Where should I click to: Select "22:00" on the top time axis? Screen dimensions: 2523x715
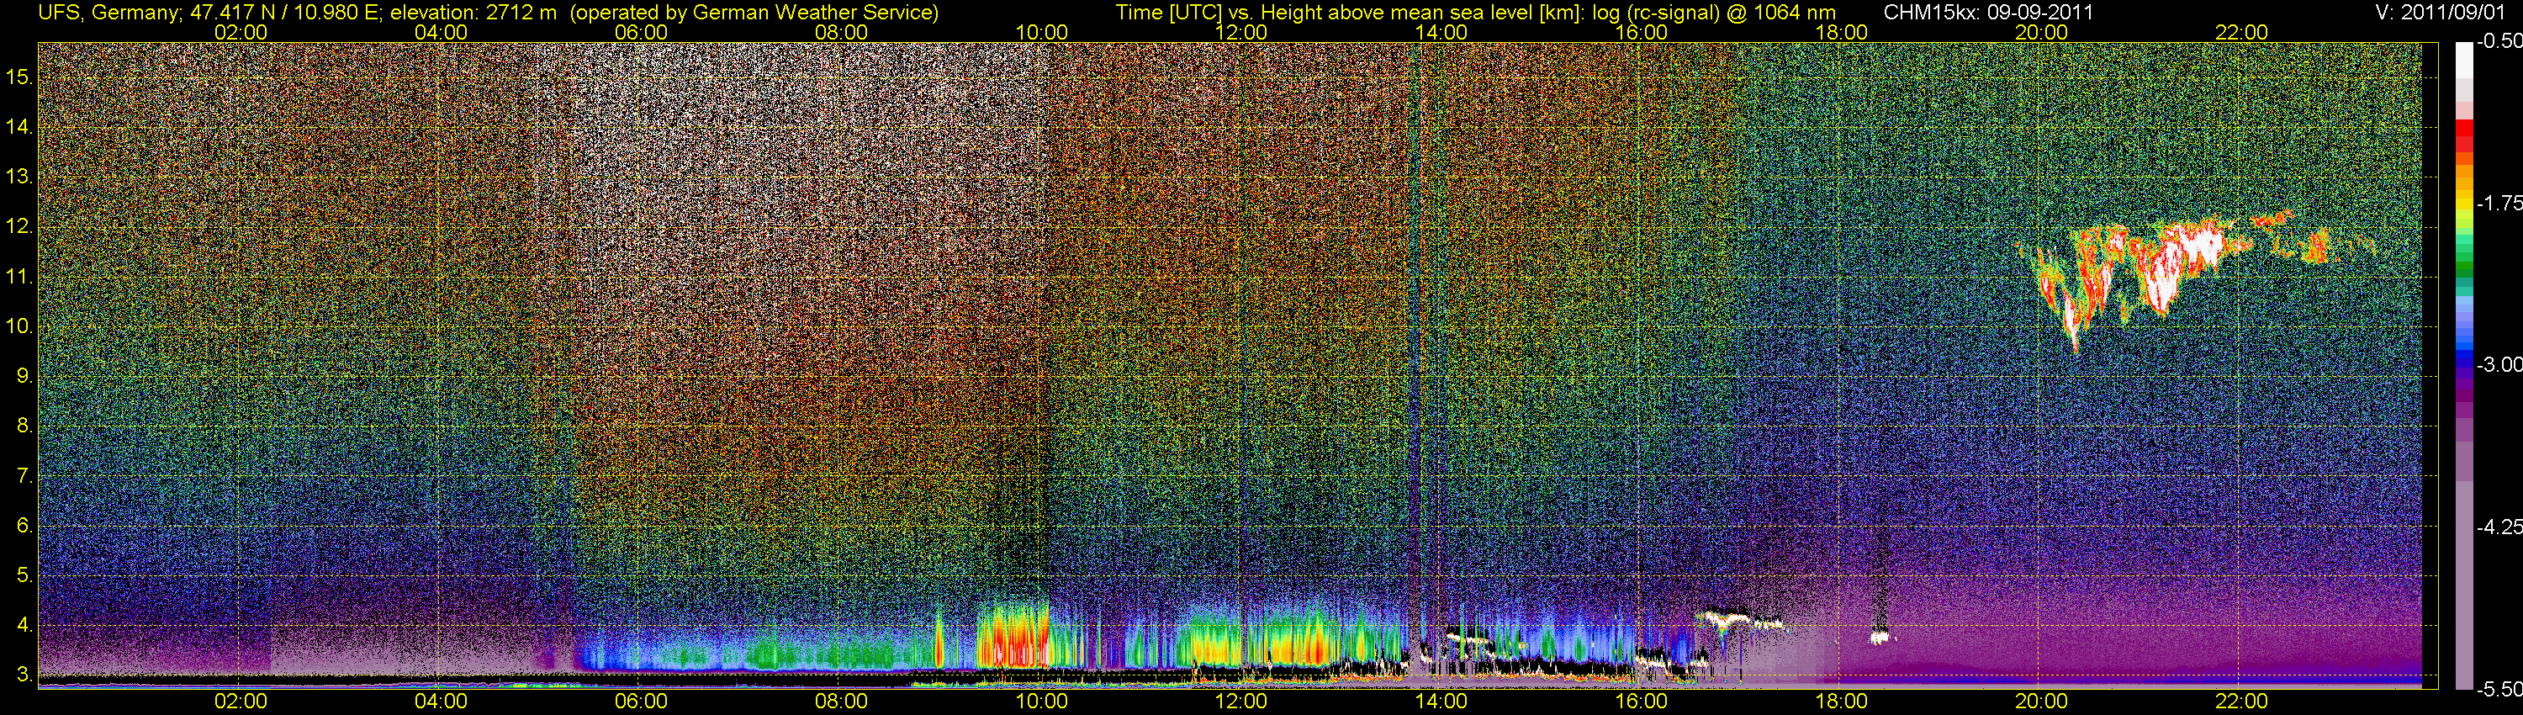click(2241, 32)
